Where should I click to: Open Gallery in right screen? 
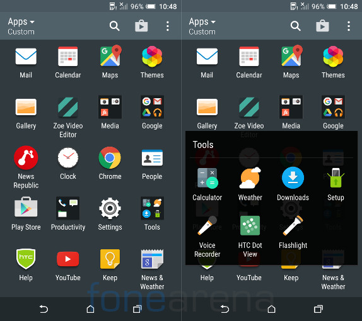pyautogui.click(x=207, y=107)
